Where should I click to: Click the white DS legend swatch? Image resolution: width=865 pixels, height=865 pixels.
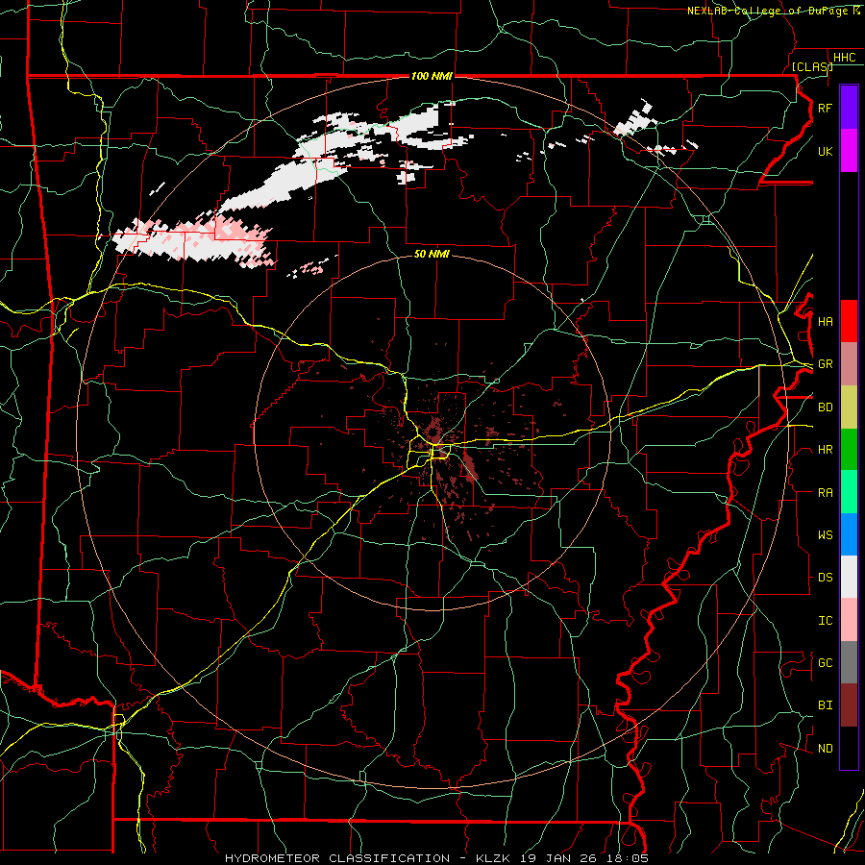849,577
